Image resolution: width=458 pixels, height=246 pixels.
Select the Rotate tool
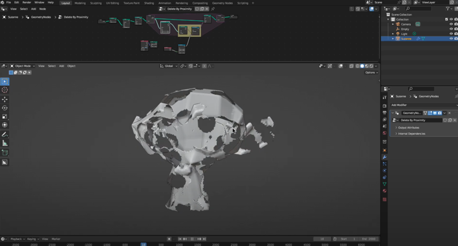(4, 108)
